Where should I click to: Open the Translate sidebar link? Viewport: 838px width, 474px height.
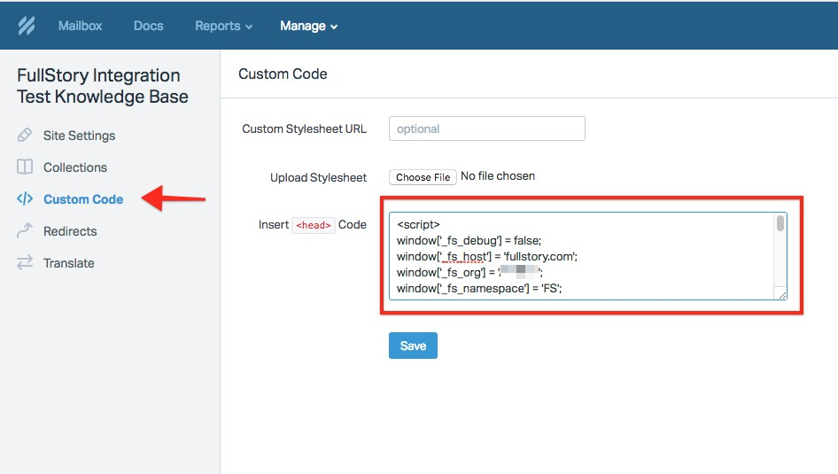click(x=68, y=263)
